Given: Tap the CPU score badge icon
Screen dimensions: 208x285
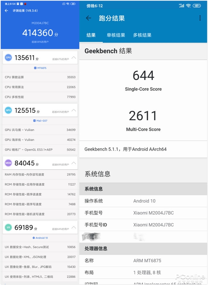Looking at the screenshot, I should pos(8,57).
